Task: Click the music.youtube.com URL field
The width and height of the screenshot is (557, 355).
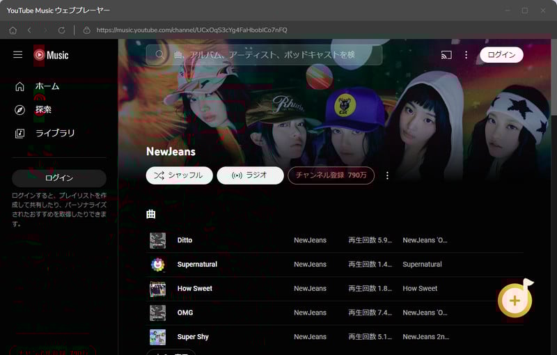Action: coord(192,30)
